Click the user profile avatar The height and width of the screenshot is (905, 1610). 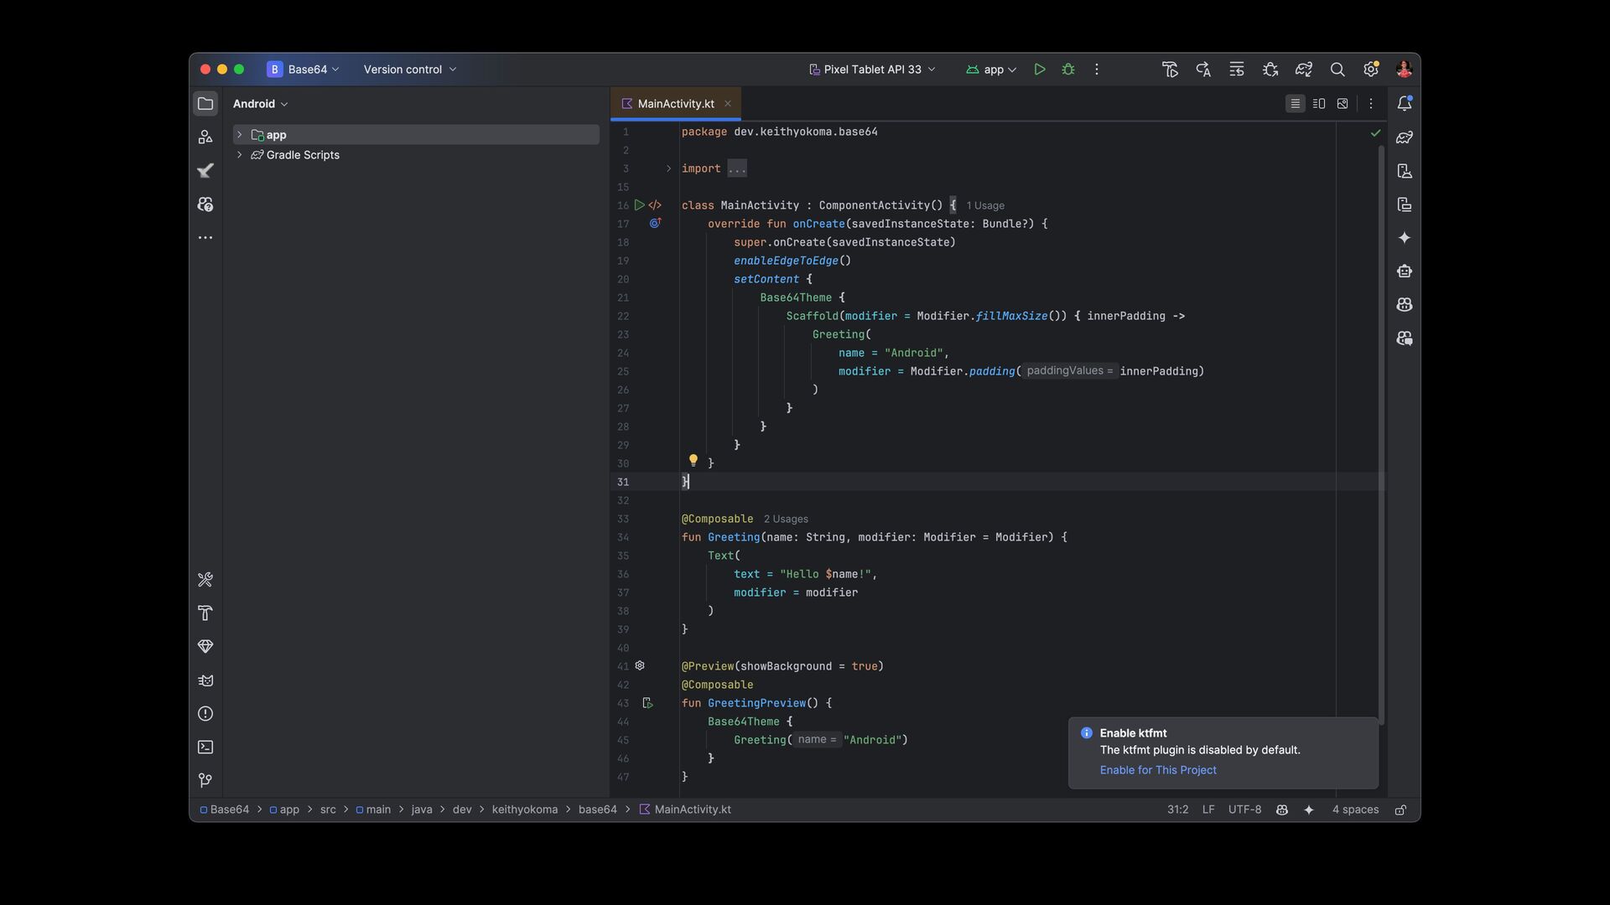coord(1405,70)
